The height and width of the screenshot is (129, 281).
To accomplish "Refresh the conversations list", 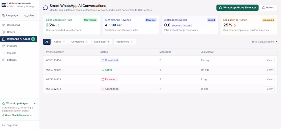I will click(x=269, y=8).
